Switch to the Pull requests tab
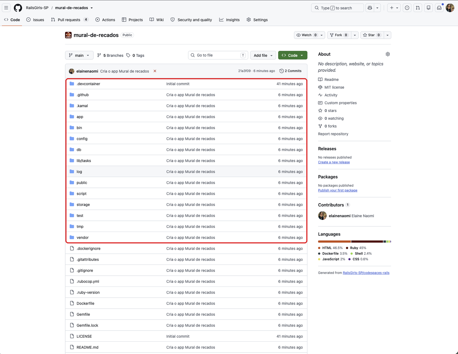 70,20
